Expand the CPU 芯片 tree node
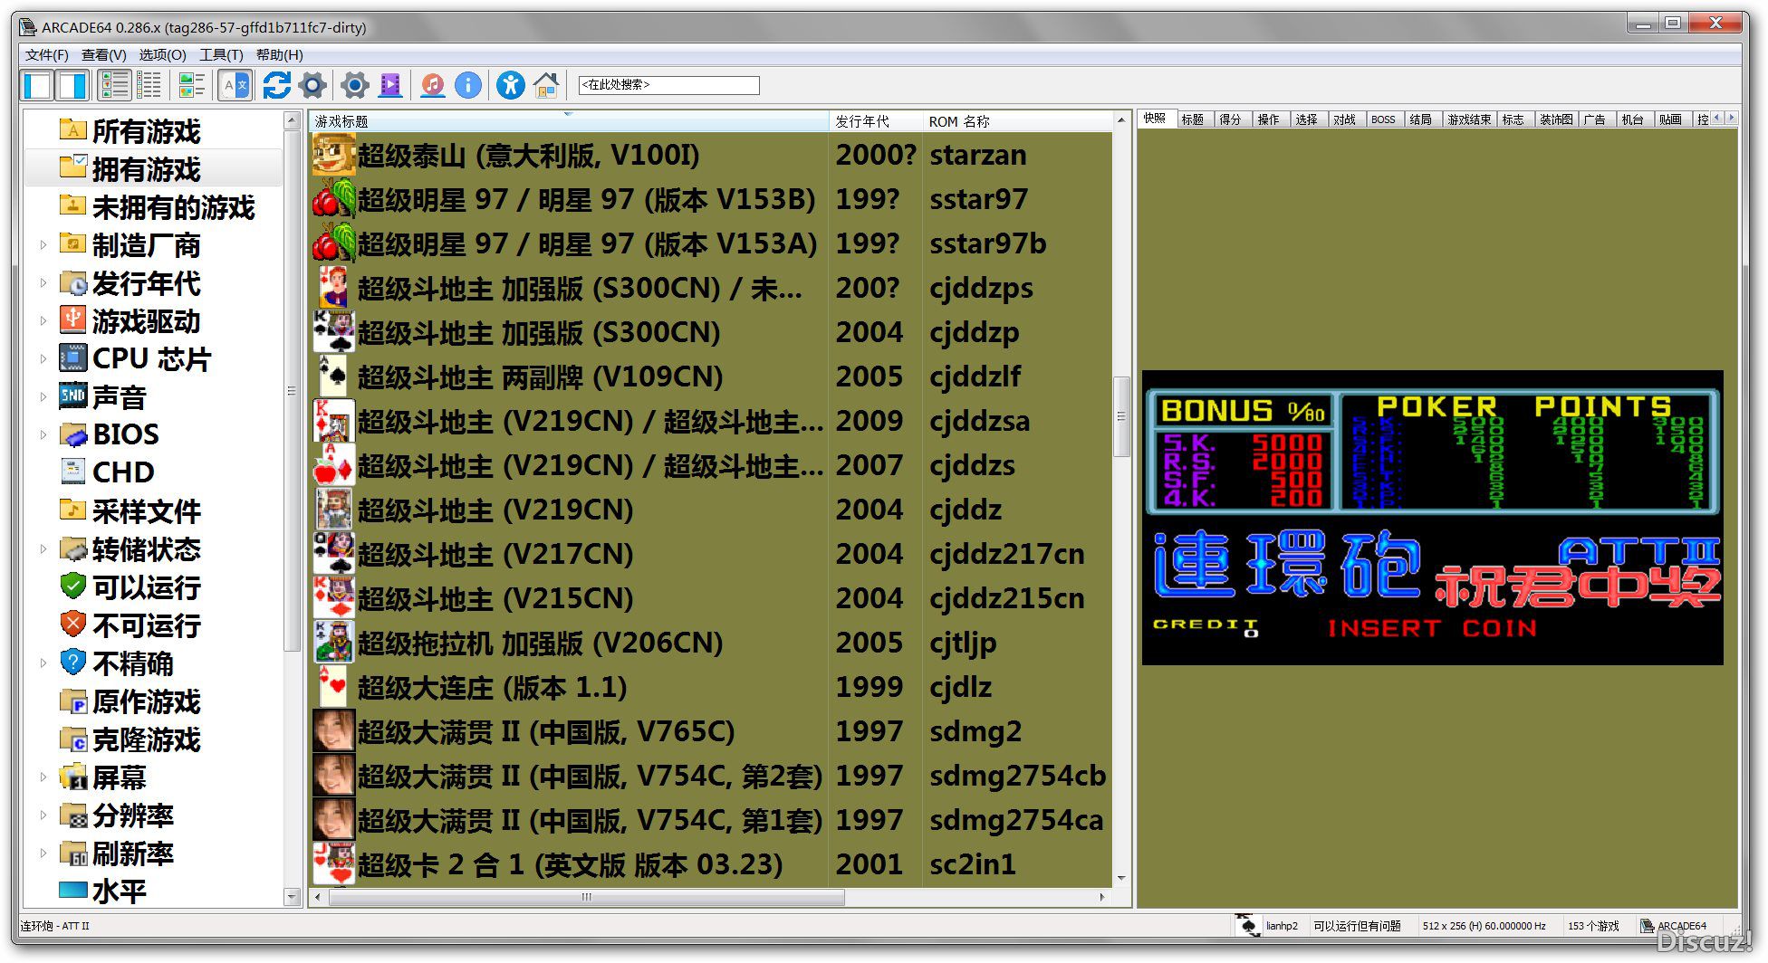1768x963 pixels. point(43,358)
